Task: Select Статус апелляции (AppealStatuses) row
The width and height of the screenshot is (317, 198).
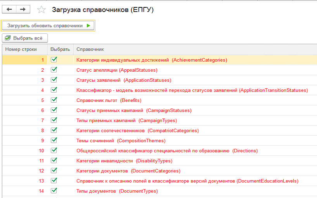Action: (117, 70)
